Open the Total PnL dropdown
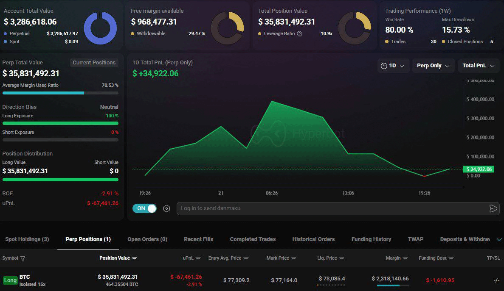Image resolution: width=504 pixels, height=291 pixels. 478,66
